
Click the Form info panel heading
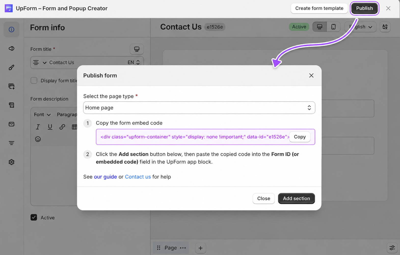pos(47,27)
